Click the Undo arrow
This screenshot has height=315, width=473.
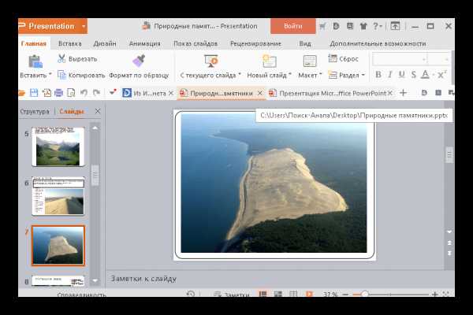click(x=84, y=93)
